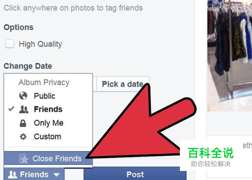Screen dimensions: 252x180
Task: Click the clothing store photo to tag
Action: [230, 55]
